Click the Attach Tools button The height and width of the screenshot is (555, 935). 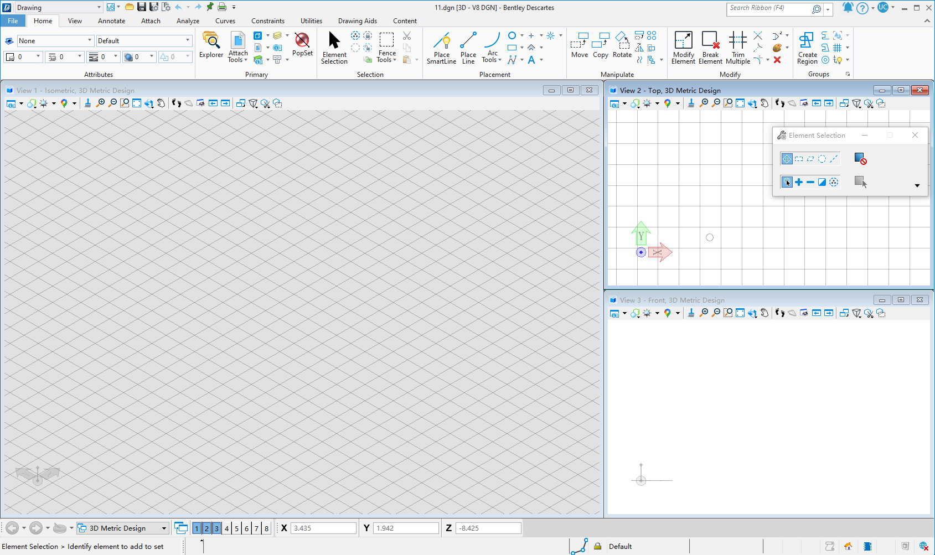click(x=238, y=48)
